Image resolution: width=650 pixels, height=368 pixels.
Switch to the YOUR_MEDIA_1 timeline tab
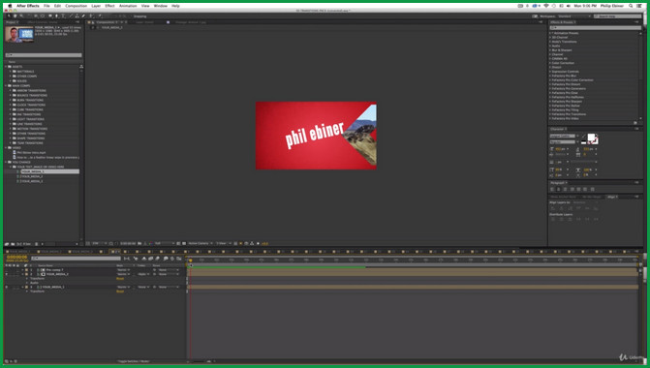[19, 252]
